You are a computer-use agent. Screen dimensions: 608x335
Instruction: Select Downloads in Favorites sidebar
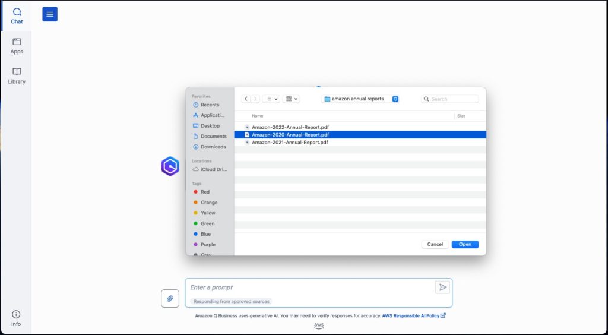[x=210, y=147]
